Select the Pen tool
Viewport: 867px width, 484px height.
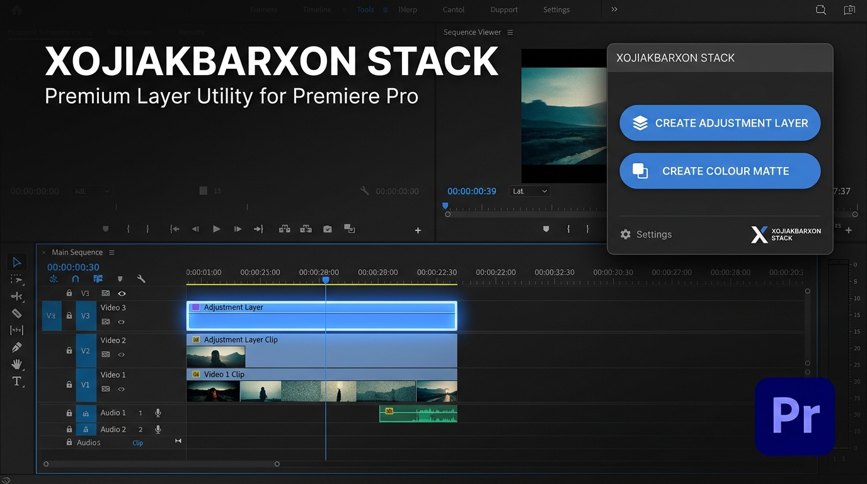pos(17,347)
